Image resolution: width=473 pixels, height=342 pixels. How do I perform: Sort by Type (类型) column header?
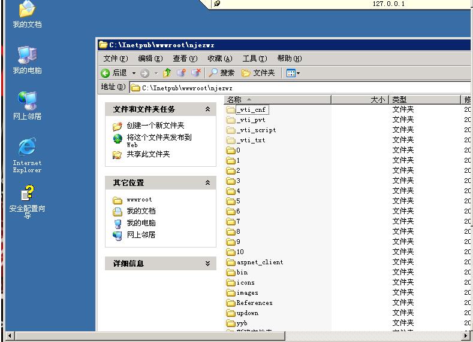point(425,100)
